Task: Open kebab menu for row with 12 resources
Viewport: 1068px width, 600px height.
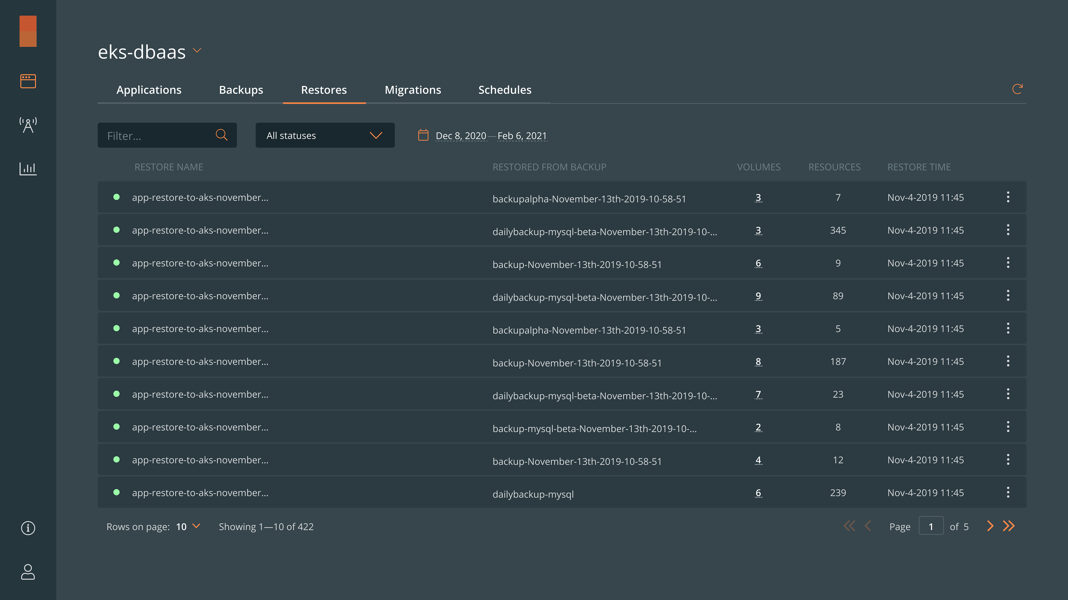Action: point(1008,459)
